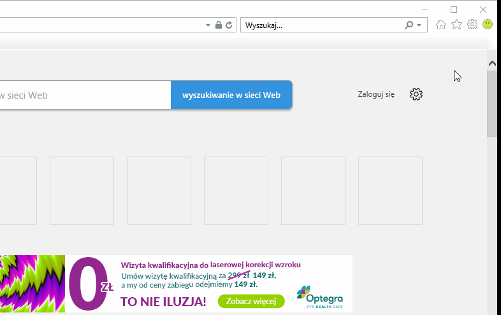The image size is (501, 315).
Task: Click the vertical scrollbar thumb
Action: 492,104
